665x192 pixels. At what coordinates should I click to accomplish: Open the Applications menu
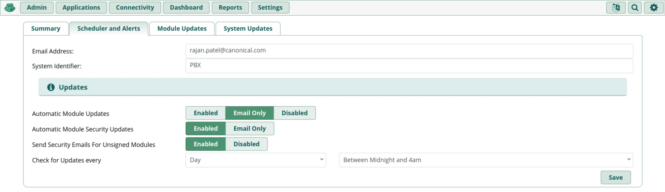(x=81, y=7)
